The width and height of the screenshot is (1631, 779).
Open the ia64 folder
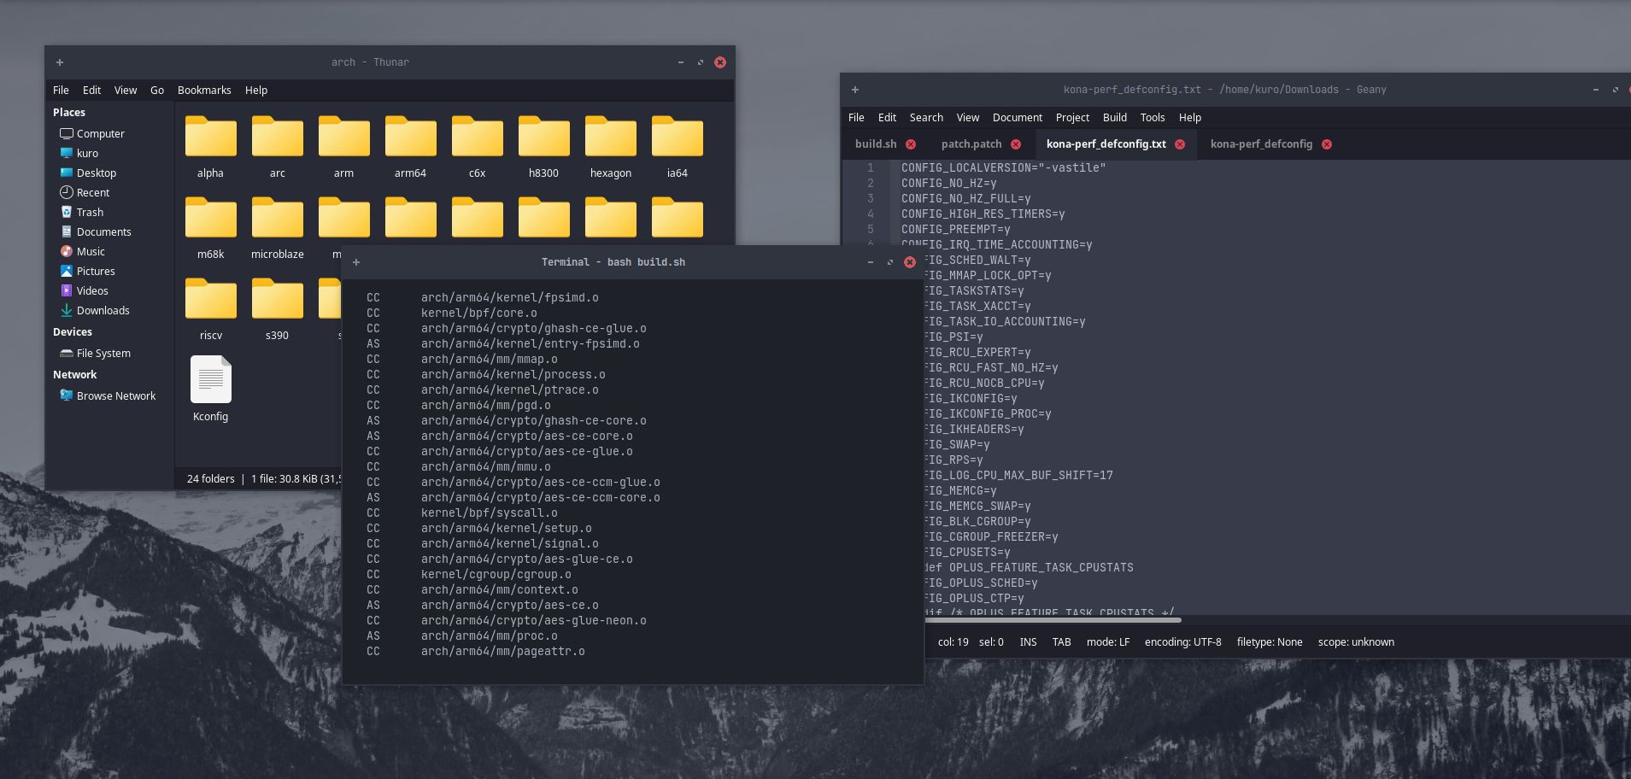point(677,137)
